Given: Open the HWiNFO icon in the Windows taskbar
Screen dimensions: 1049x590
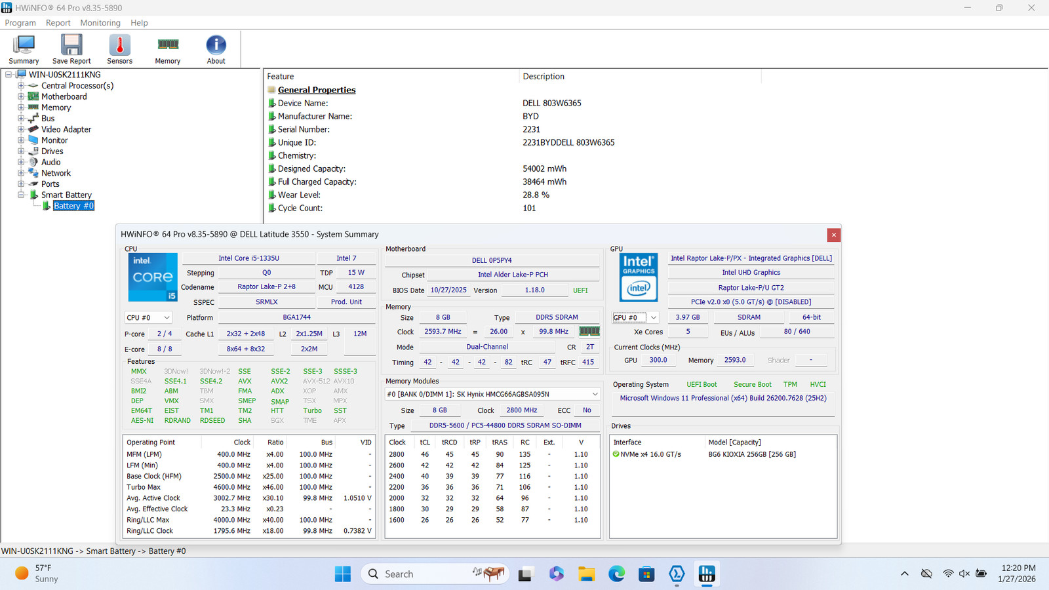Looking at the screenshot, I should 707,574.
